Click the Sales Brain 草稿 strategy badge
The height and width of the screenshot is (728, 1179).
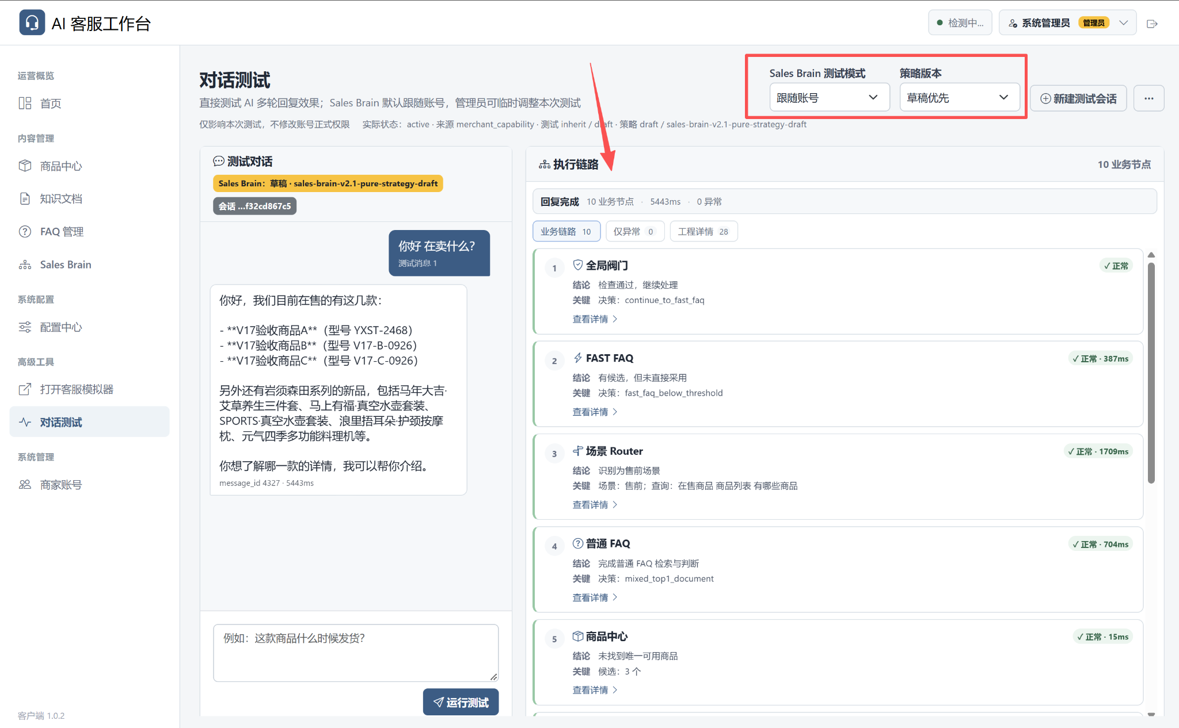tap(328, 183)
